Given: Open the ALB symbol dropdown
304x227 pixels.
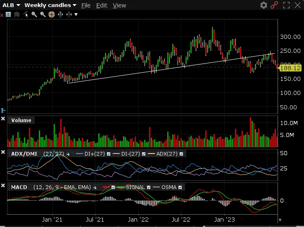Looking at the screenshot, I should click(x=11, y=5).
